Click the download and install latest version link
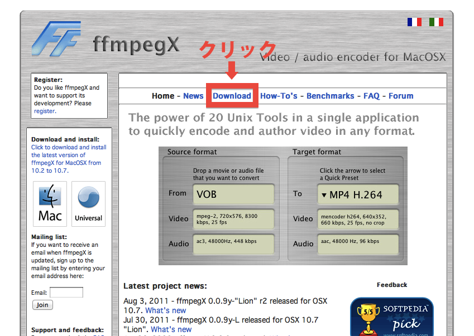The height and width of the screenshot is (336, 474). [x=69, y=159]
